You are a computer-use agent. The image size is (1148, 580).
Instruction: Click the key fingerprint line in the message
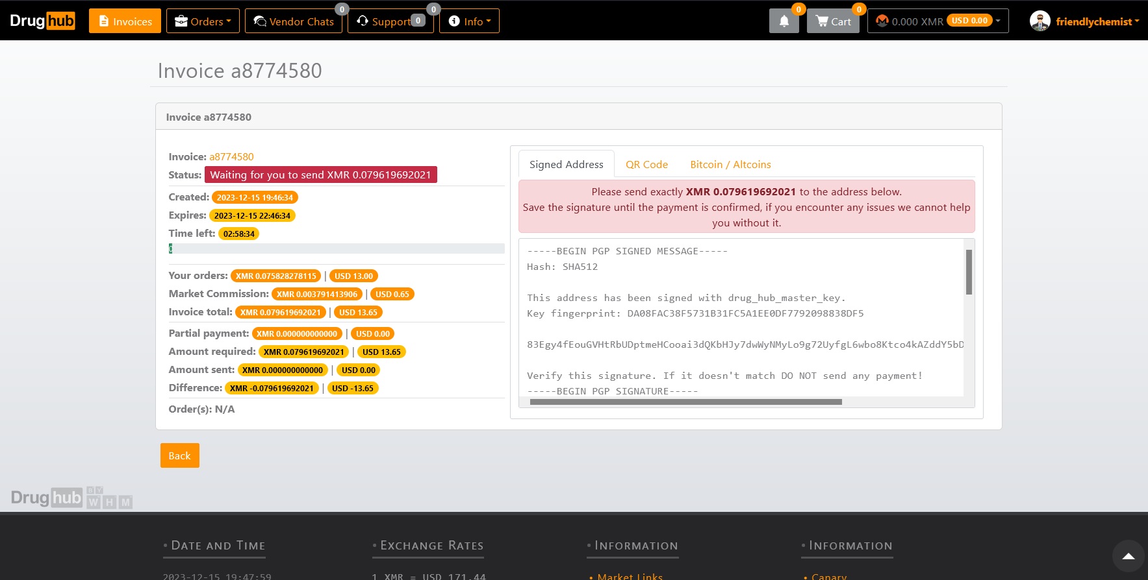click(x=695, y=313)
